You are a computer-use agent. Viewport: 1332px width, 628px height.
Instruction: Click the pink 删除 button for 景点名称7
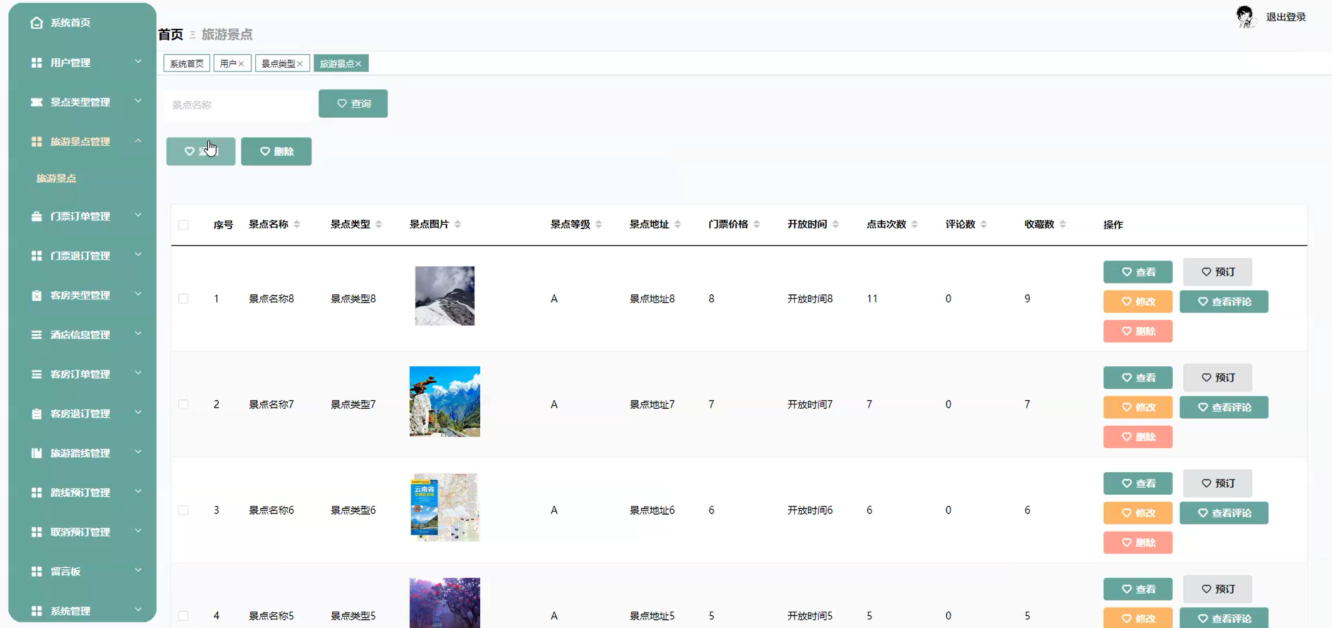(1138, 437)
